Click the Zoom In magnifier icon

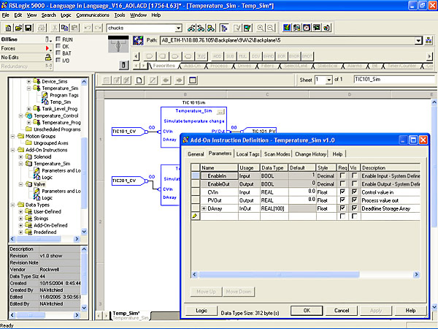[261, 28]
